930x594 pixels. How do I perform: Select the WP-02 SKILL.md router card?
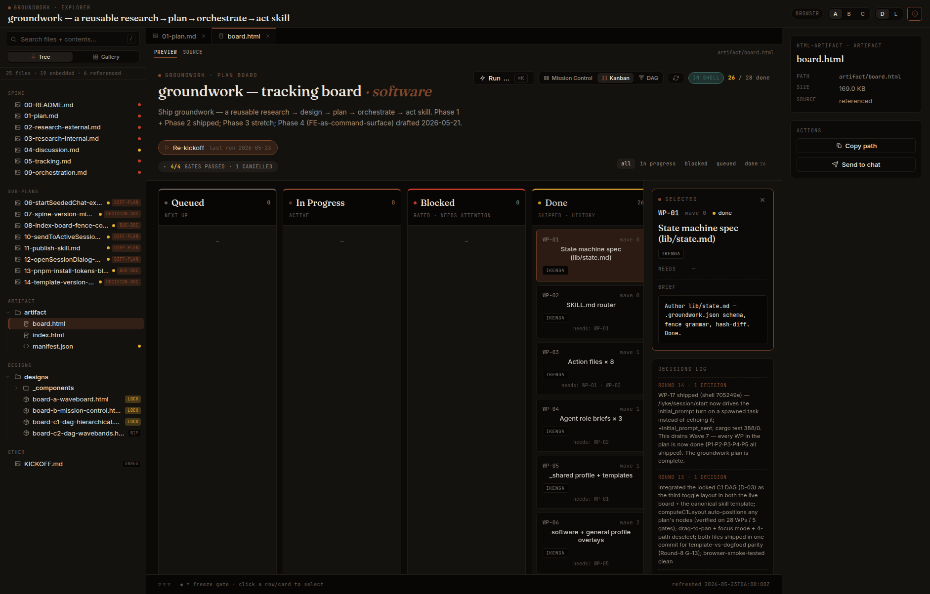pyautogui.click(x=590, y=311)
